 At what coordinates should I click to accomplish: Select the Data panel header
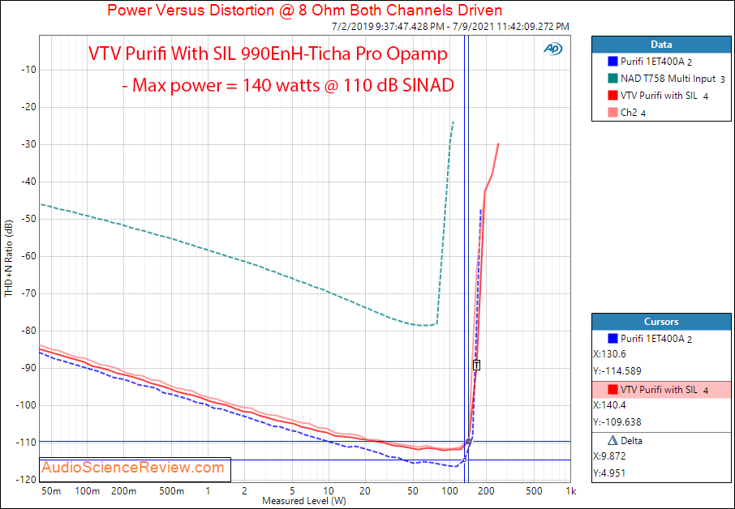[661, 45]
